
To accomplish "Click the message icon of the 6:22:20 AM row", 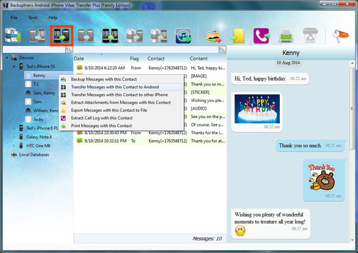I will coord(79,67).
